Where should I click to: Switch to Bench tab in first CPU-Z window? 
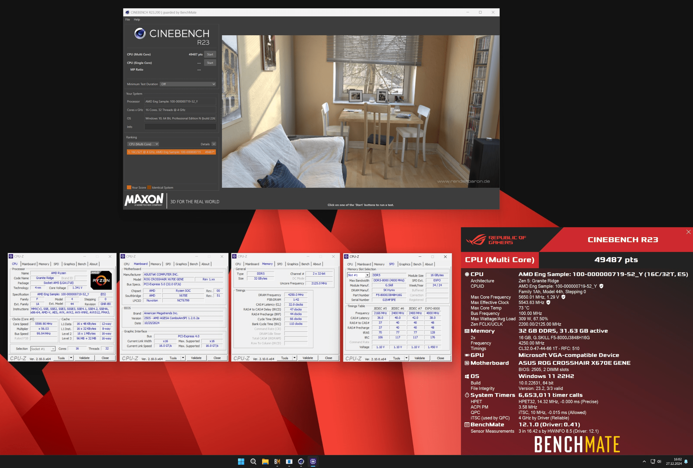[x=82, y=264]
